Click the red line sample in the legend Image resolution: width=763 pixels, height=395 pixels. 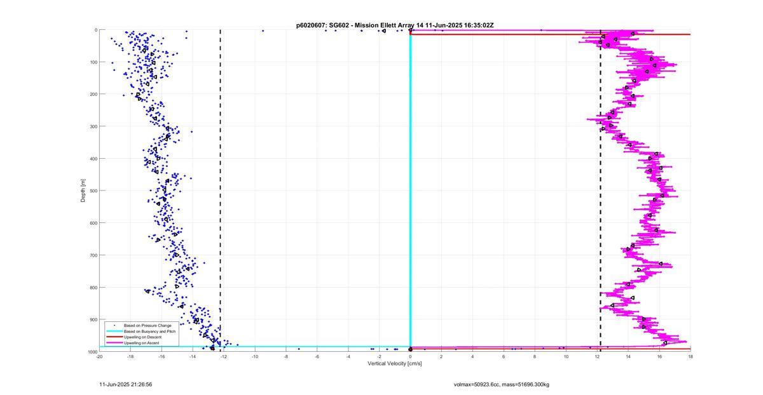click(114, 337)
